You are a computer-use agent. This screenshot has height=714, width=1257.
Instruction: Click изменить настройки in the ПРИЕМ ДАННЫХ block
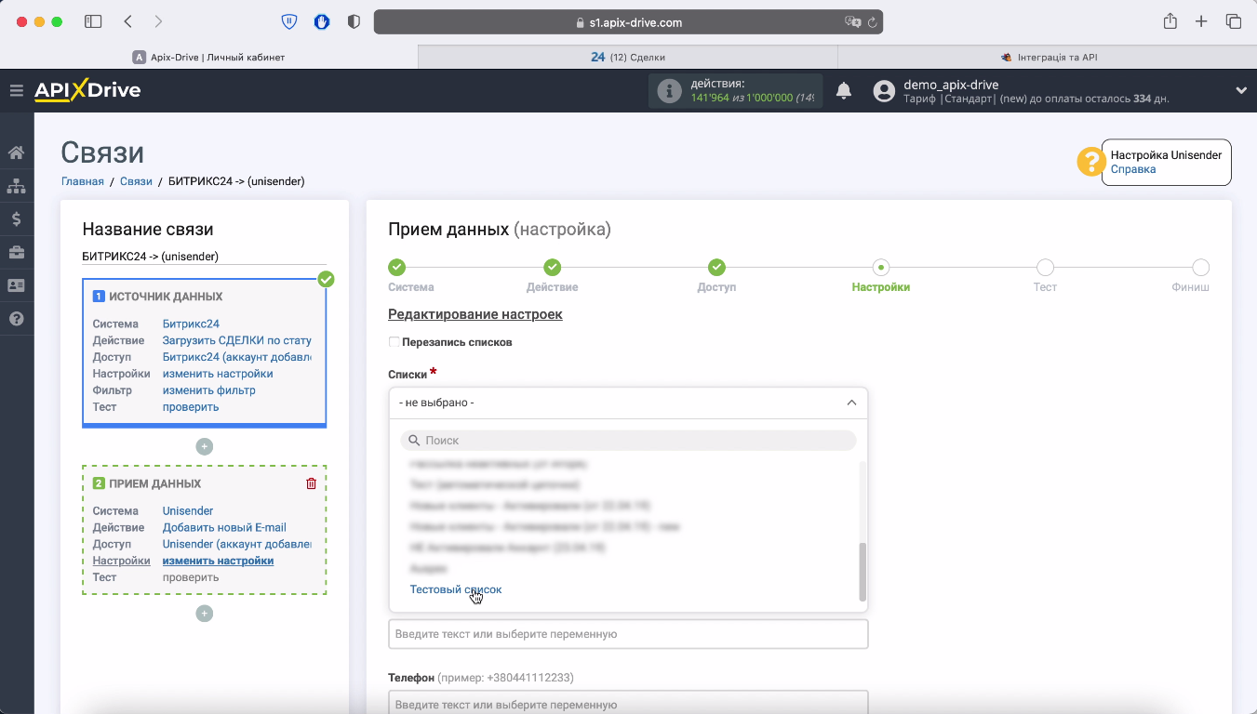[218, 561]
